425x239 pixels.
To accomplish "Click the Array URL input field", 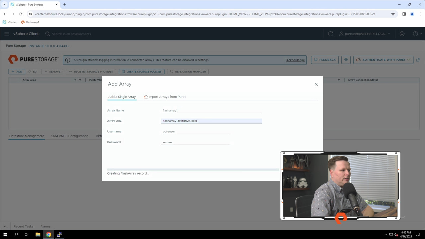I will [x=212, y=121].
